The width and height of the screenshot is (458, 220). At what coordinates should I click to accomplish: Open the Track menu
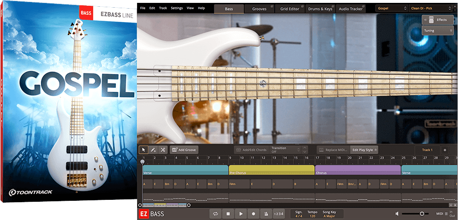(x=163, y=8)
